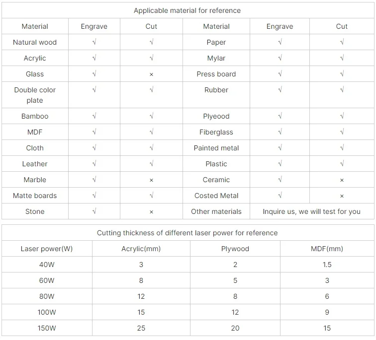Select the Painted metal cell
Image resolution: width=376 pixels, height=340 pixels.
pos(216,148)
